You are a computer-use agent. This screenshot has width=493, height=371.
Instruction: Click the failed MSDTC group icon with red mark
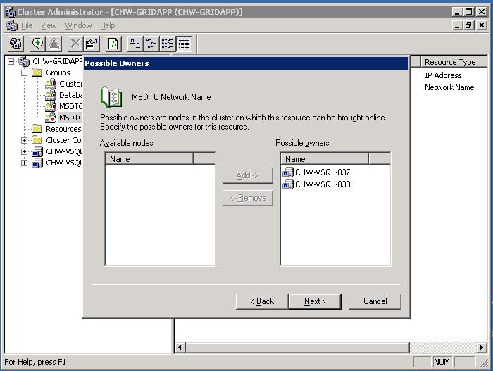tap(51, 118)
